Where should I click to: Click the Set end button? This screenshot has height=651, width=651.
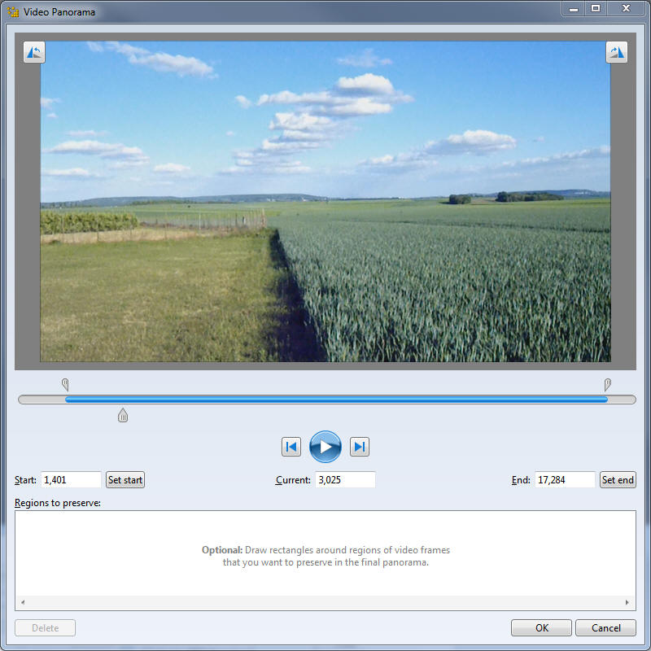[x=618, y=480]
